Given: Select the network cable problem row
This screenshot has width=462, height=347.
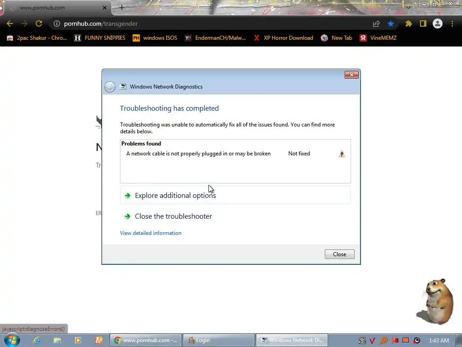Looking at the screenshot, I should point(235,154).
